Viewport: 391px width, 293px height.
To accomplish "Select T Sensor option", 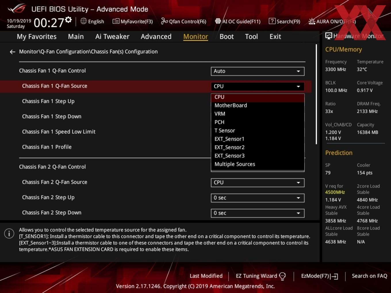I will [x=258, y=131].
